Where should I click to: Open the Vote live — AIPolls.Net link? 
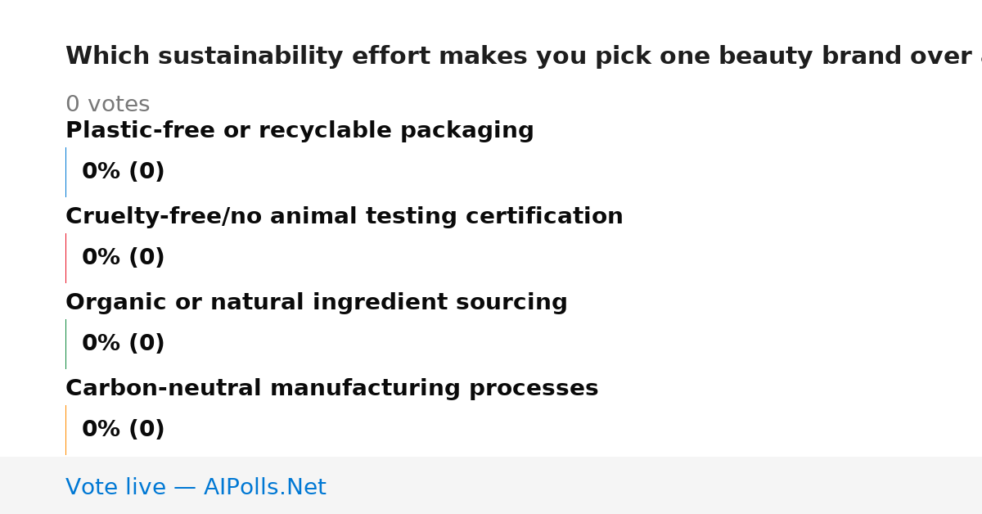click(x=196, y=487)
